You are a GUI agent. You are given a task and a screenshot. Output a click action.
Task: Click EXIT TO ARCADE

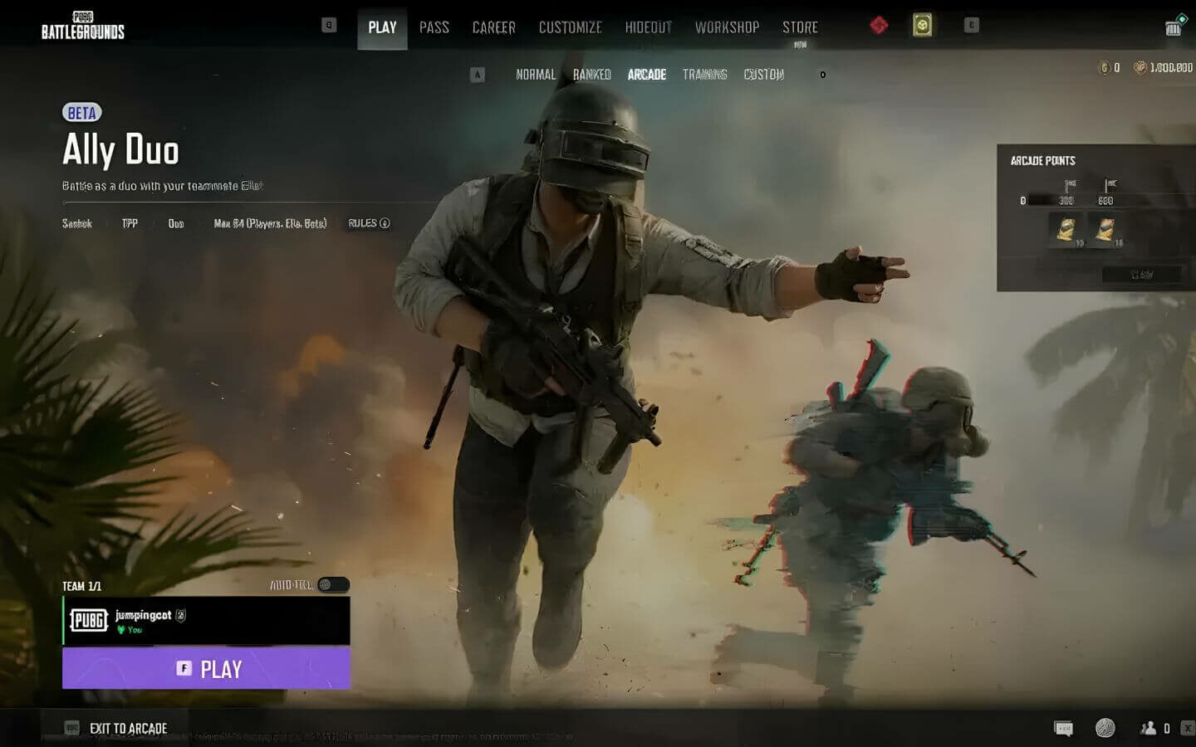pos(128,729)
